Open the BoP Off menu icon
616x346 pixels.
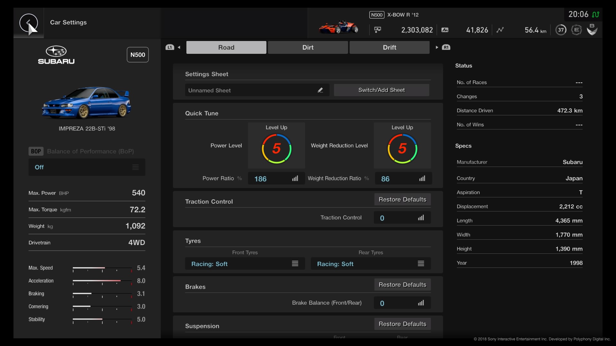[136, 167]
